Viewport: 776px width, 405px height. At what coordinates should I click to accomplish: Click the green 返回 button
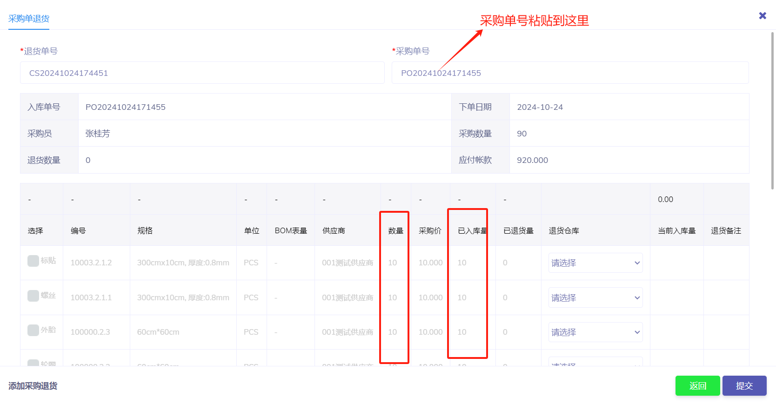(x=697, y=386)
